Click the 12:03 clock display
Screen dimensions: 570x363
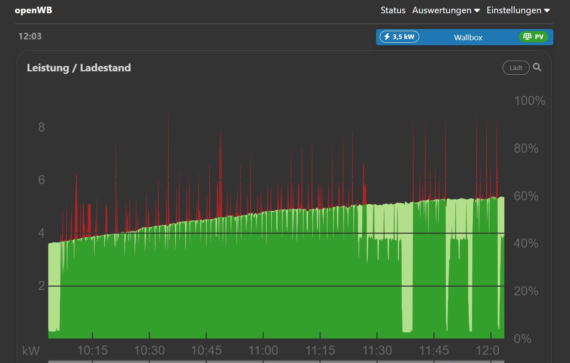click(x=30, y=36)
